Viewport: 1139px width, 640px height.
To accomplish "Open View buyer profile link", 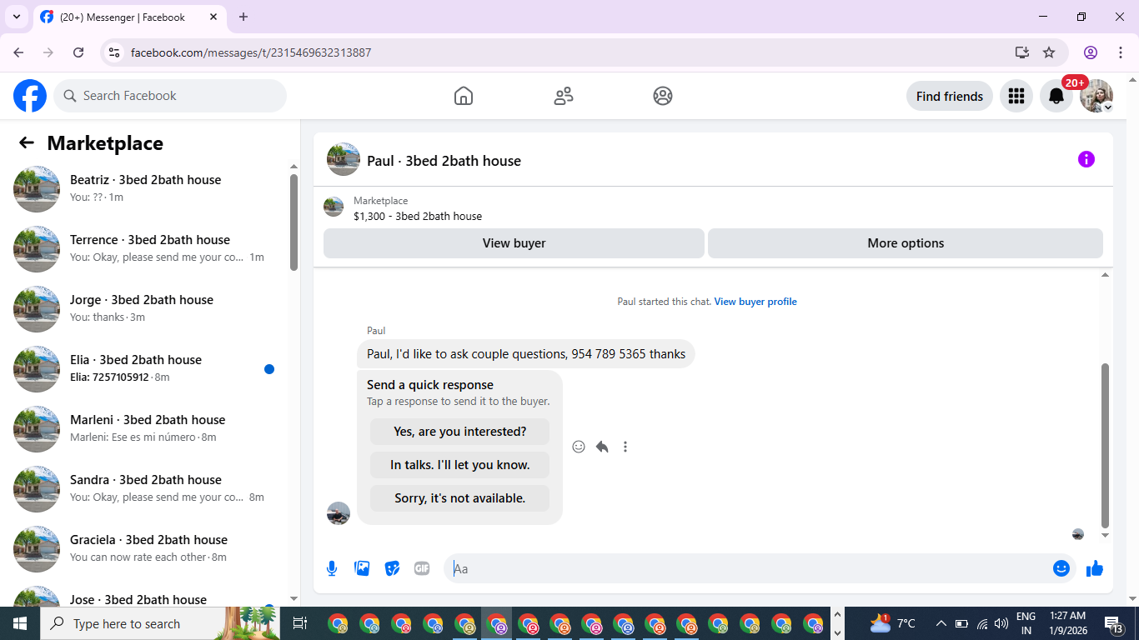I will (755, 302).
